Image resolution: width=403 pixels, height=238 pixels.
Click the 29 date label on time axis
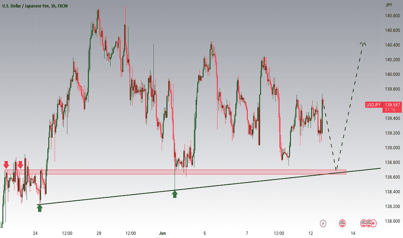click(99, 233)
